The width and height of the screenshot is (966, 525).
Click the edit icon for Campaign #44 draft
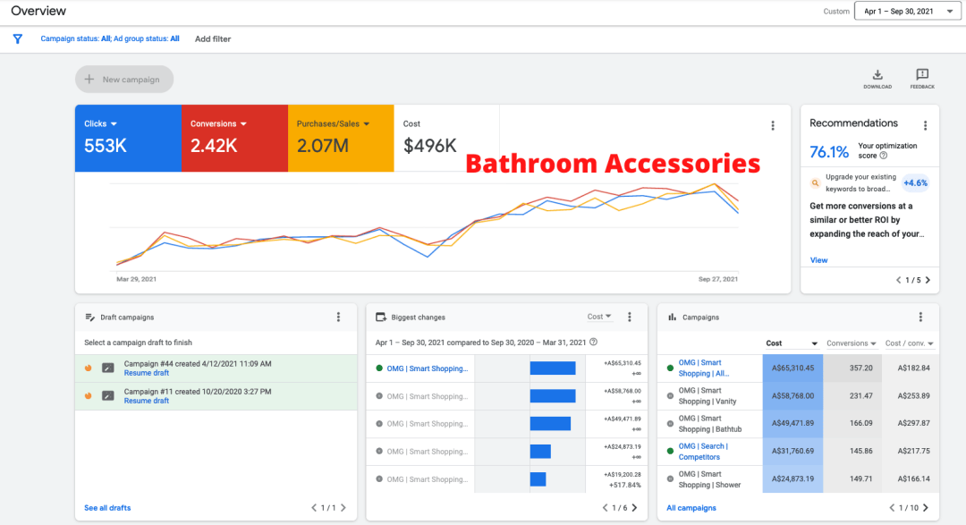108,368
